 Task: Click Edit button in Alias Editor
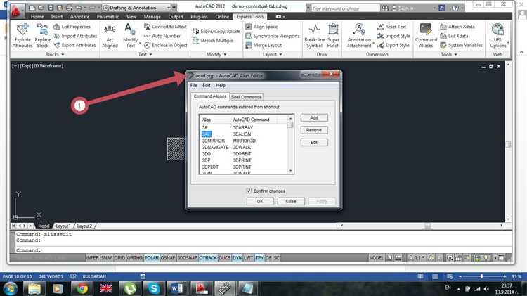click(x=314, y=142)
